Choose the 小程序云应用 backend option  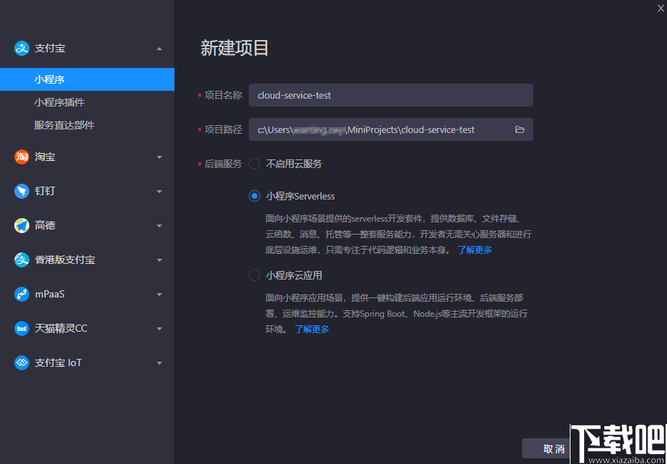click(254, 275)
